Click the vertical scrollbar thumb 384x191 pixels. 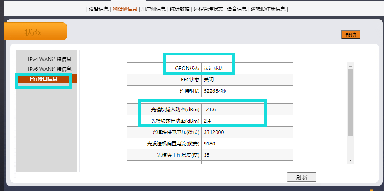coord(351,103)
